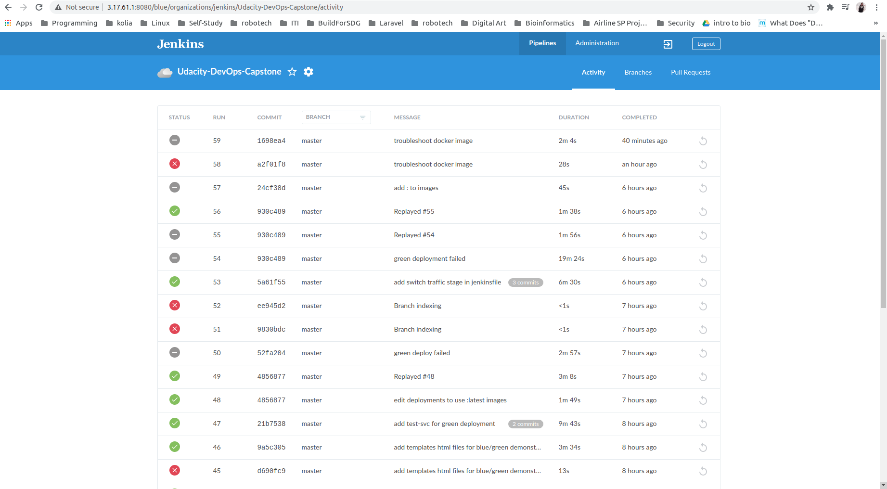Open 'What Does "D…' bookmark

click(791, 23)
